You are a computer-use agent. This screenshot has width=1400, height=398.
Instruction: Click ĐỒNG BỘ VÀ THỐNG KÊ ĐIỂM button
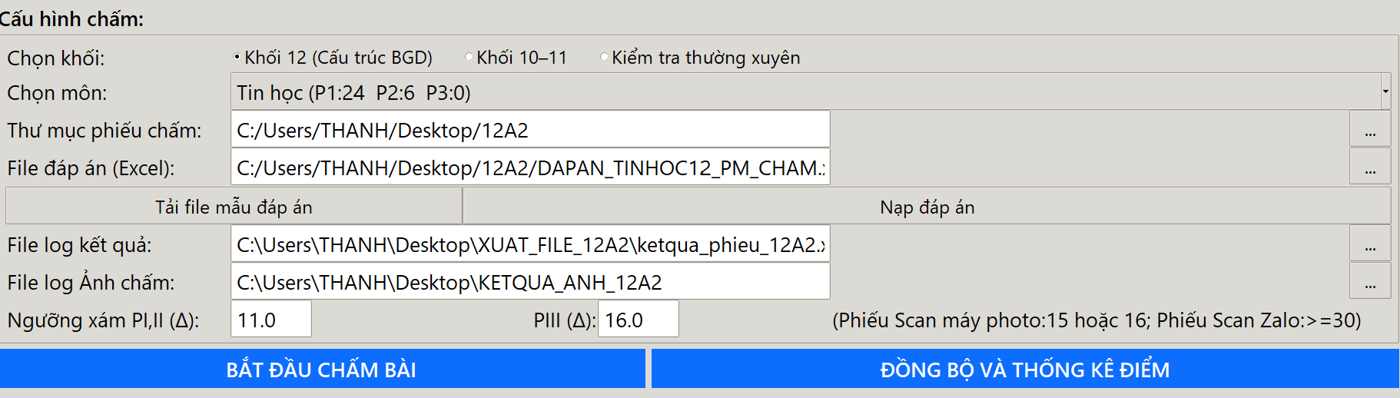pyautogui.click(x=1025, y=370)
